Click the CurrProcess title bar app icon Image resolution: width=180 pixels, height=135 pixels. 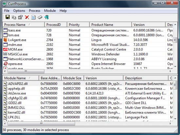click(4, 4)
